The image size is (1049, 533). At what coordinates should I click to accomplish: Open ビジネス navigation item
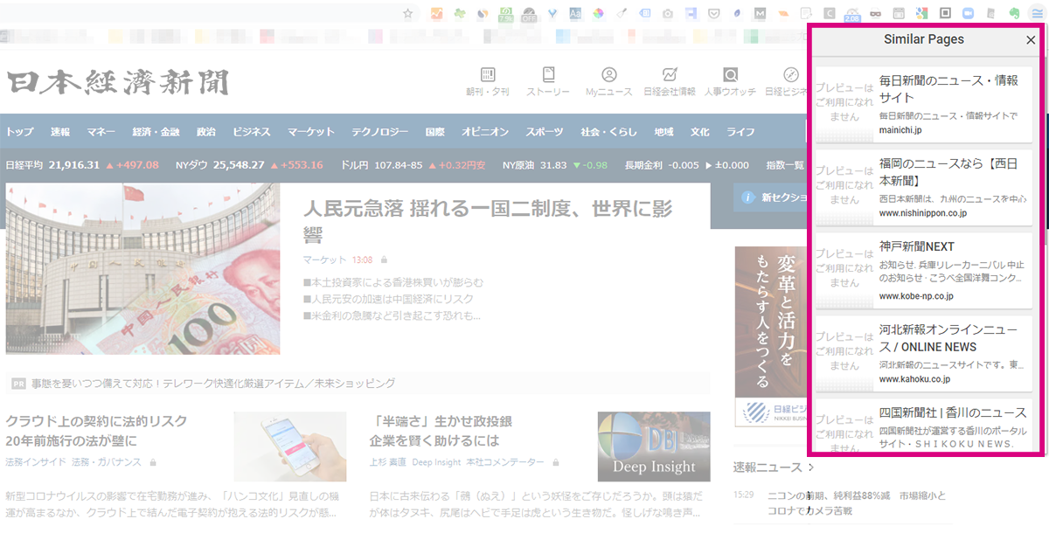click(252, 132)
